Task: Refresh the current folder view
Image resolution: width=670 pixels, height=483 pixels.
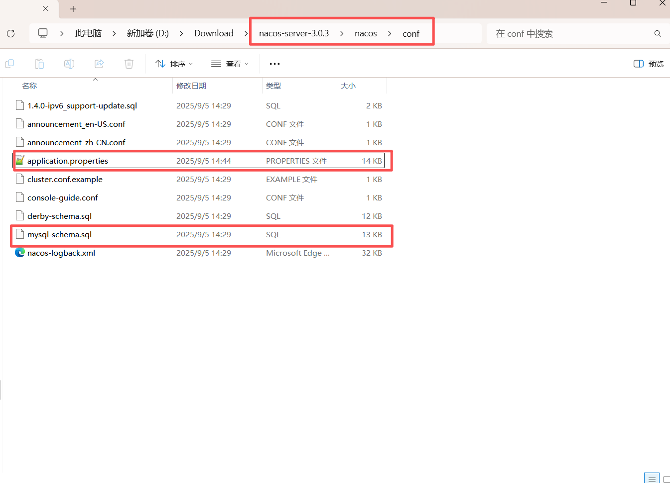Action: 10,33
